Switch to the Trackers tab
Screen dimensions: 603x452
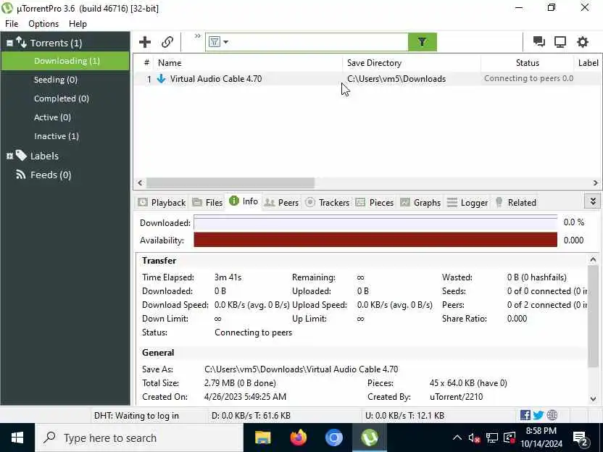(328, 203)
